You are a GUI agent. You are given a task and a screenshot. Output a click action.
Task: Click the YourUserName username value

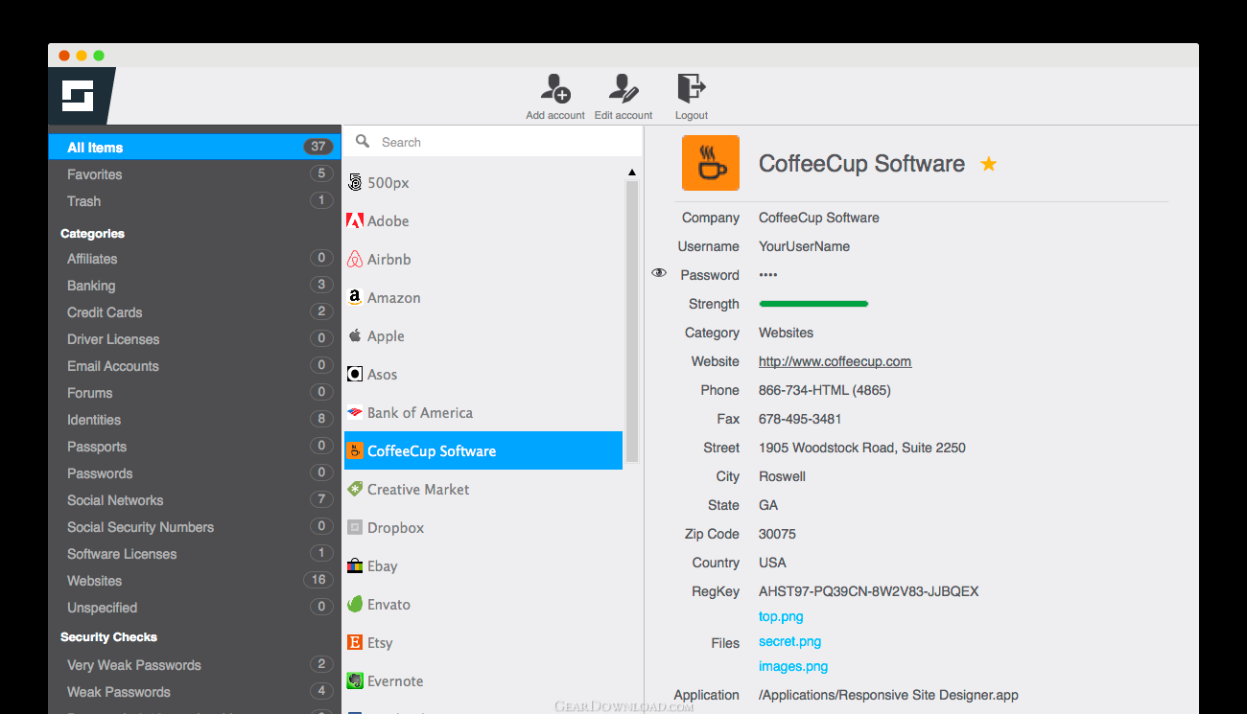point(804,246)
